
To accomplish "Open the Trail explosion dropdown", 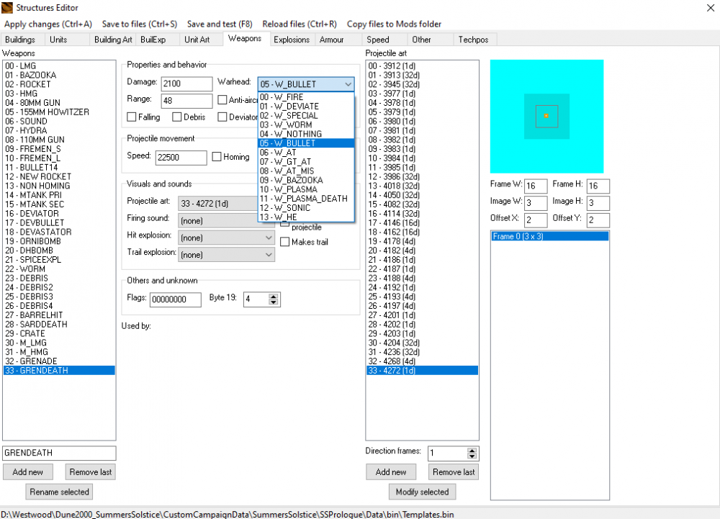I will [226, 254].
